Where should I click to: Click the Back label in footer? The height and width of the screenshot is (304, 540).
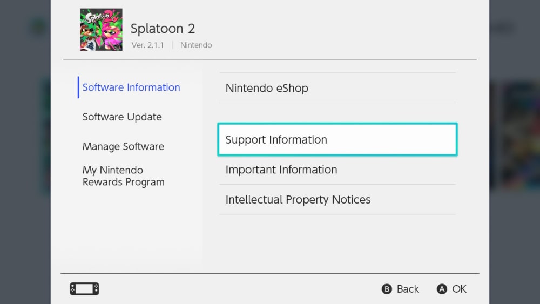408,289
